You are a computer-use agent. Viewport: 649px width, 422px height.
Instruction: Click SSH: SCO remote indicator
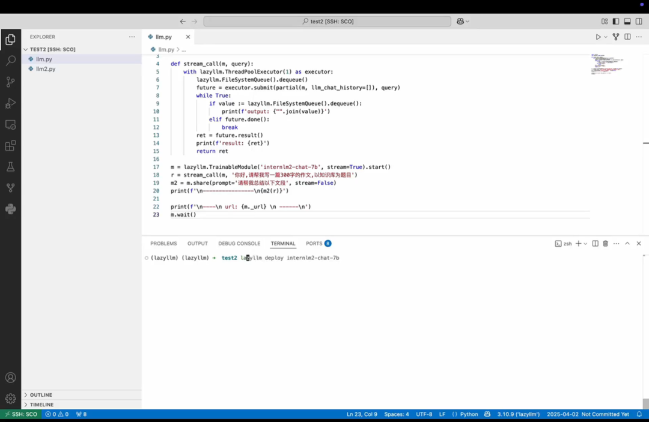coord(20,414)
